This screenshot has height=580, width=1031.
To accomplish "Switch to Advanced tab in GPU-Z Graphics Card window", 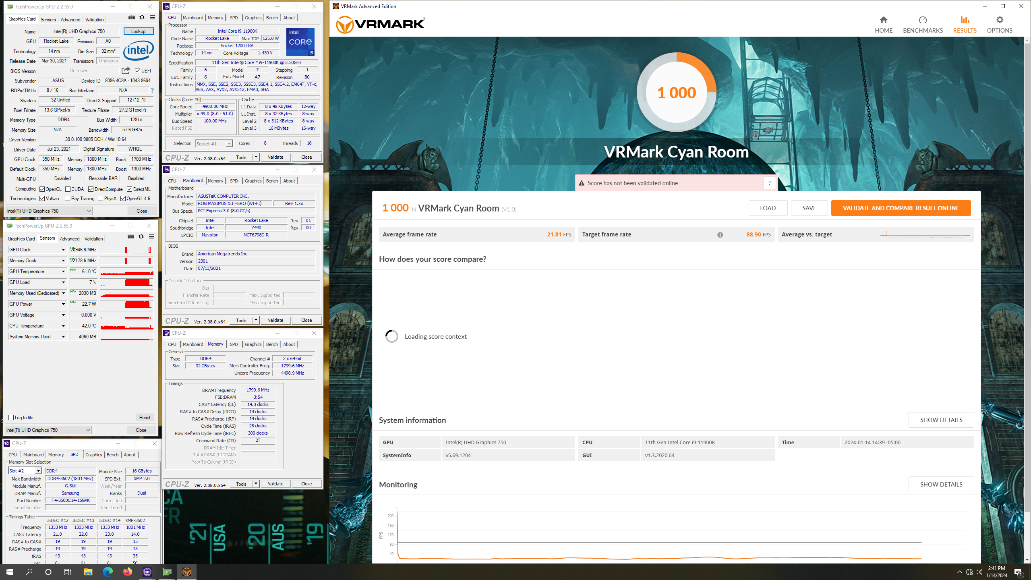I will click(70, 20).
